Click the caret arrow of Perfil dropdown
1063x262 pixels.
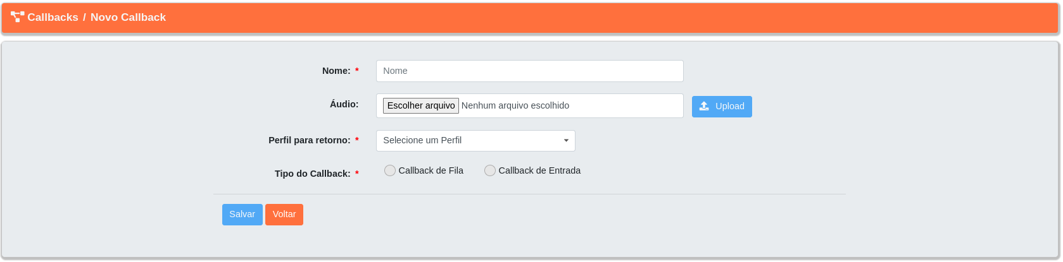click(x=566, y=141)
